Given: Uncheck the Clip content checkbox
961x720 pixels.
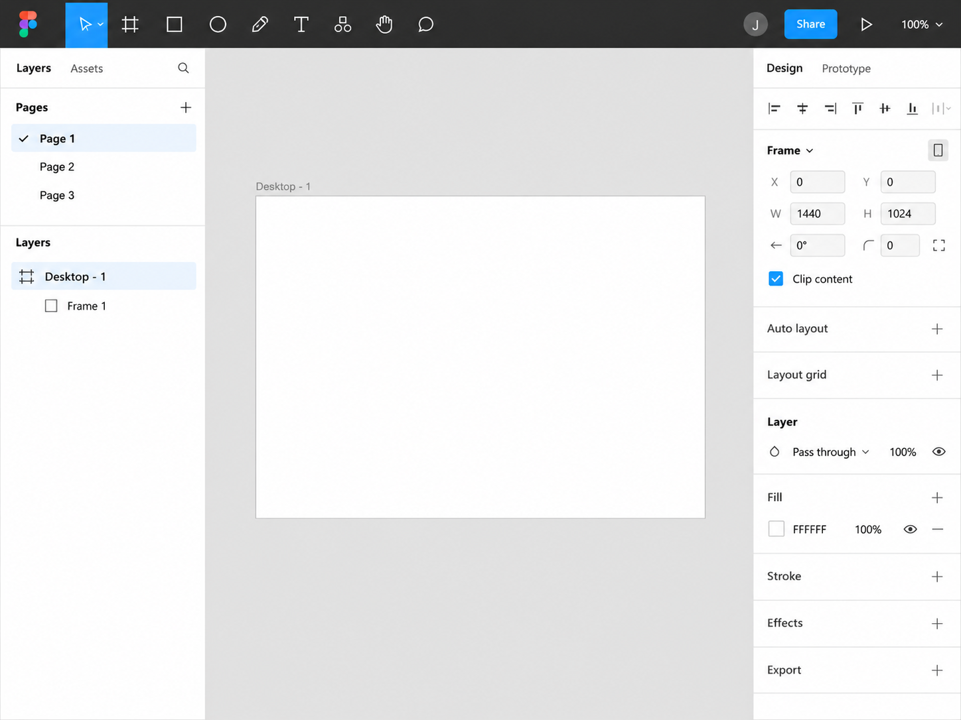Looking at the screenshot, I should (776, 278).
